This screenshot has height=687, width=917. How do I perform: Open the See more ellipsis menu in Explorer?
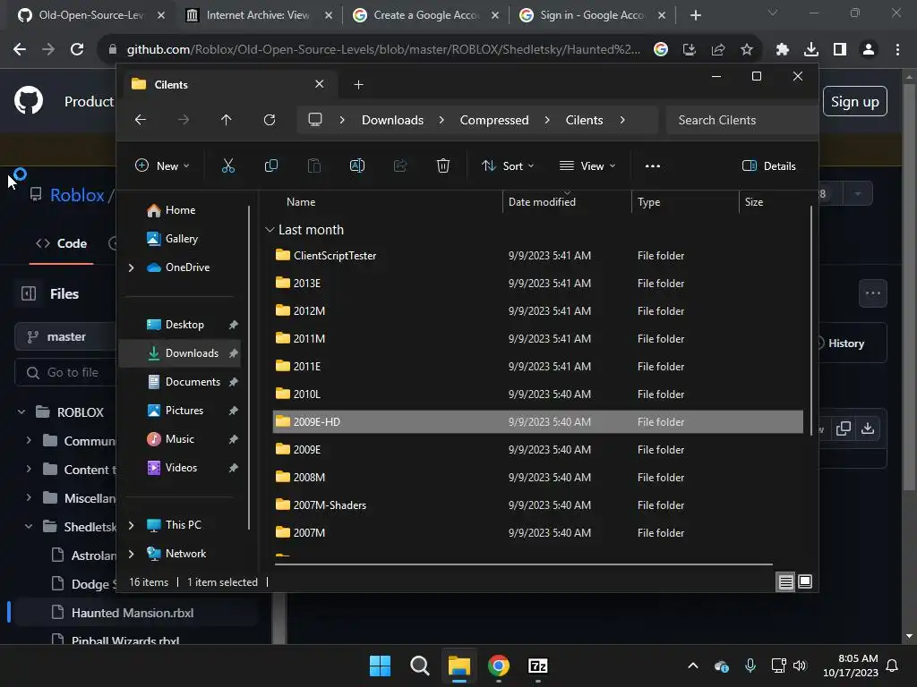pos(652,165)
